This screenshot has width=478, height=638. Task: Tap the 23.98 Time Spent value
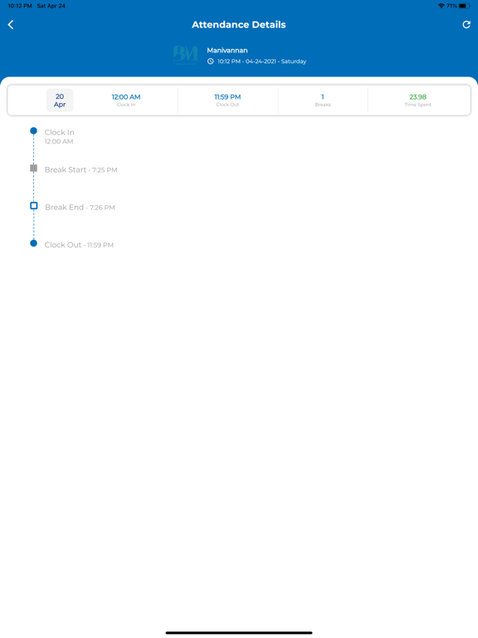click(x=418, y=97)
